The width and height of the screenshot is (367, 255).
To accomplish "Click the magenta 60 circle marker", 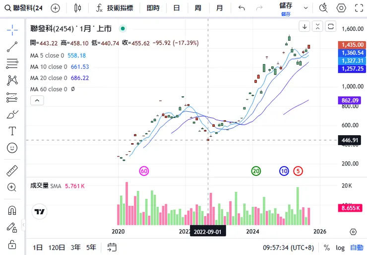I will [x=144, y=171].
